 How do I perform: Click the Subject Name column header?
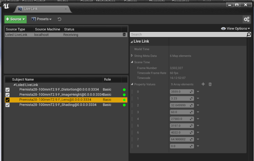click(x=23, y=79)
